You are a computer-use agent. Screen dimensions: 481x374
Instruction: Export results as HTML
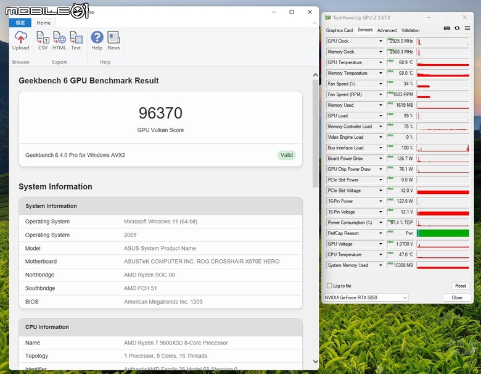pyautogui.click(x=59, y=41)
